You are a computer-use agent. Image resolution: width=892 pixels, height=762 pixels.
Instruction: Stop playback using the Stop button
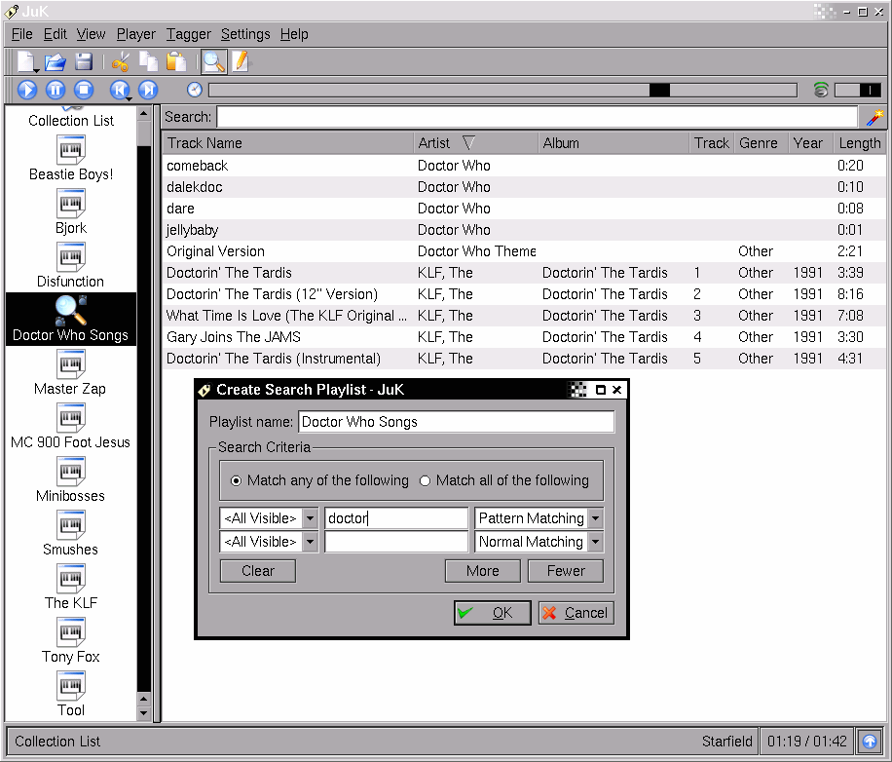tap(84, 90)
